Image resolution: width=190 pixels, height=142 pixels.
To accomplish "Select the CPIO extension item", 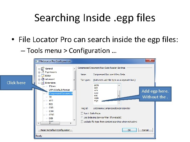I will pos(51,115).
